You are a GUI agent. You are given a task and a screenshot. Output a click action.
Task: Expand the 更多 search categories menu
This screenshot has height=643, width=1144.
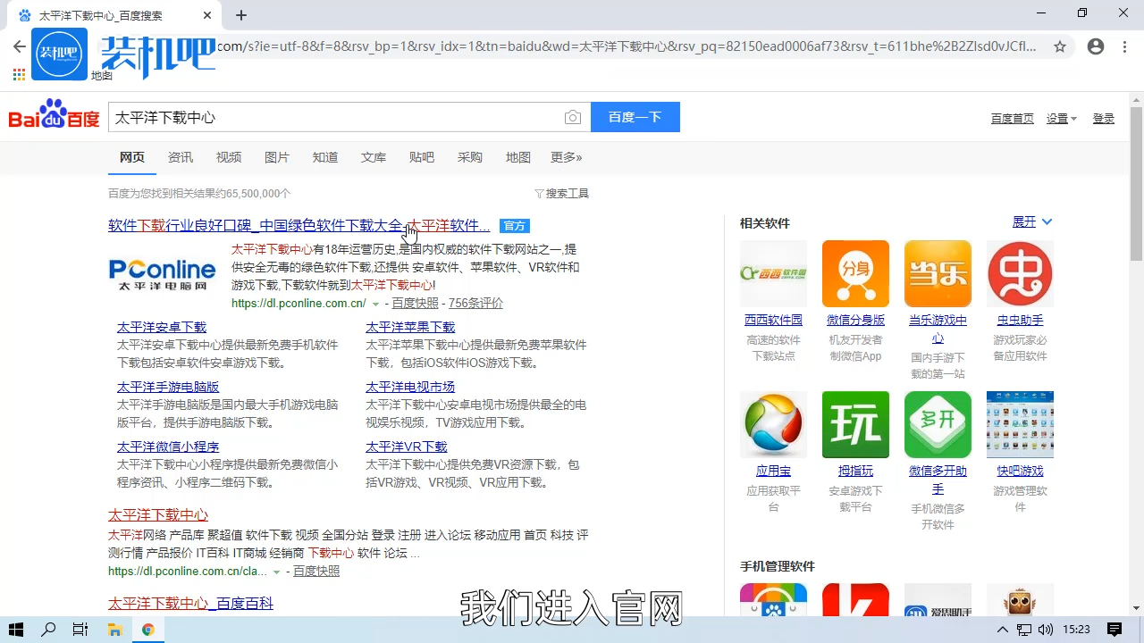[x=566, y=157]
